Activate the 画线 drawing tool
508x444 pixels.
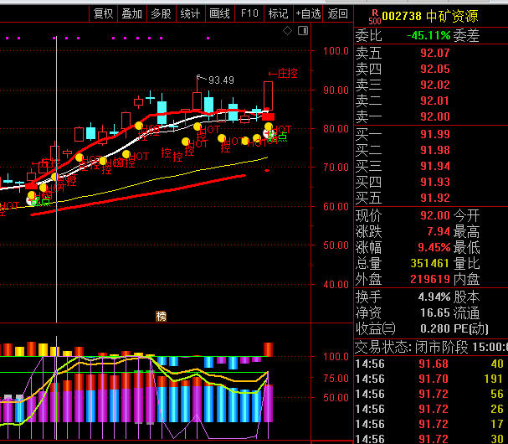[219, 13]
